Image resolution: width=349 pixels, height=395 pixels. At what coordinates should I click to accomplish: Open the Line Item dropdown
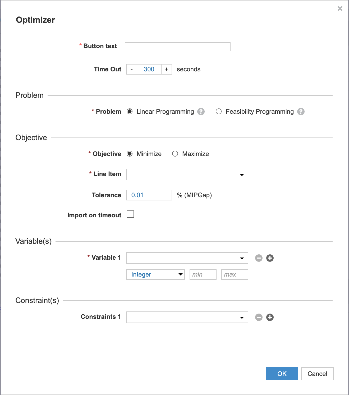(187, 174)
